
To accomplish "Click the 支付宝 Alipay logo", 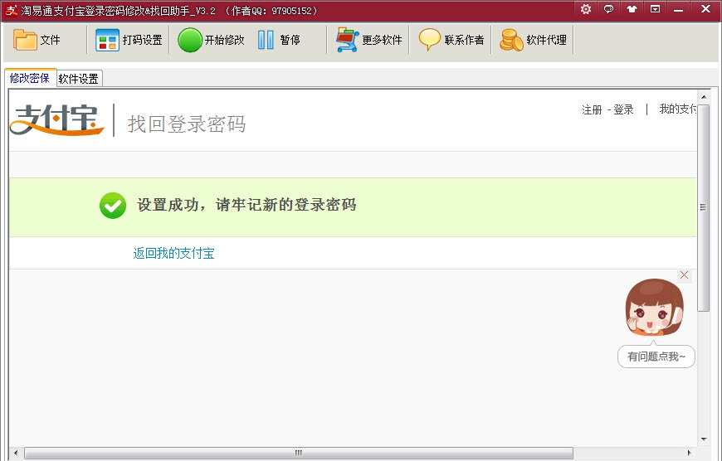I will tap(57, 120).
